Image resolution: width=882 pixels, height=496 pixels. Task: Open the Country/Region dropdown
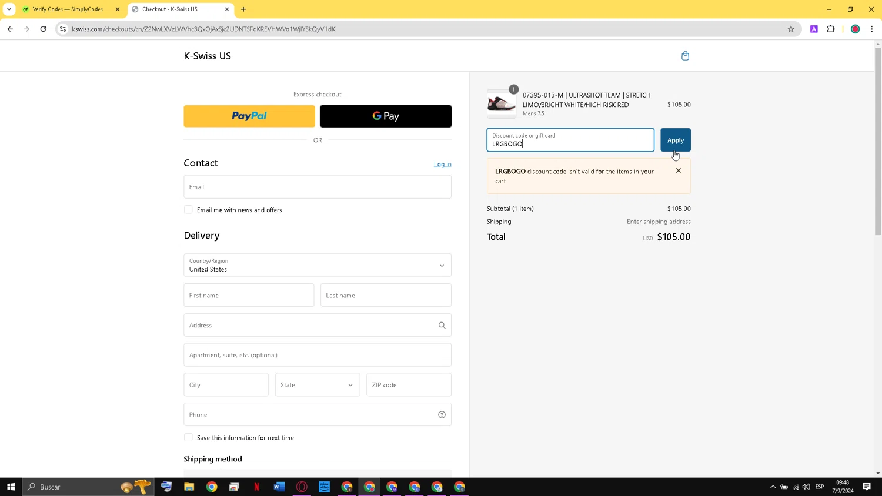(318, 265)
